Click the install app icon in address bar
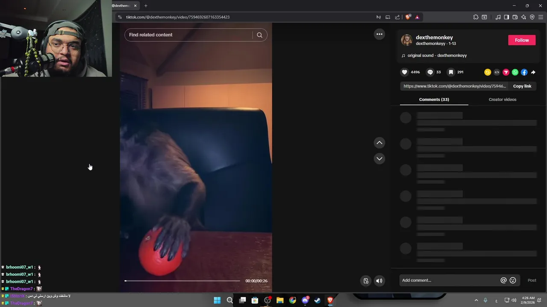 tap(388, 17)
